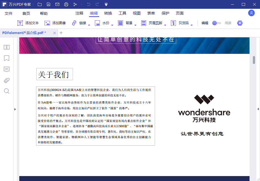Open the 保护 ribbon tab
Image resolution: width=260 pixels, height=181 pixels.
click(165, 13)
